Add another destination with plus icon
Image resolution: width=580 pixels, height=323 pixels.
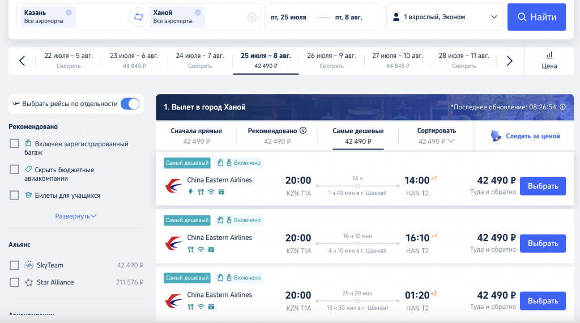[x=252, y=17]
